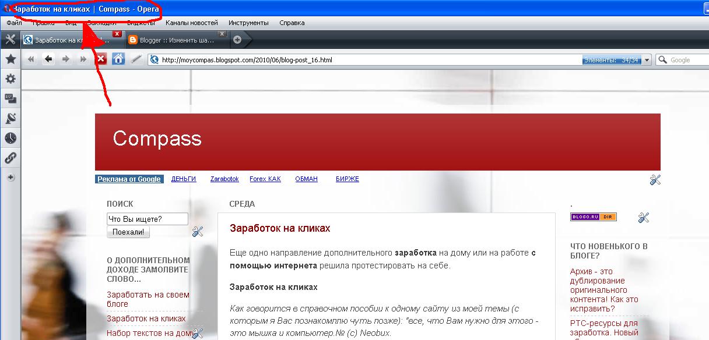Go to the Home page
This screenshot has height=340, width=709.
118,59
